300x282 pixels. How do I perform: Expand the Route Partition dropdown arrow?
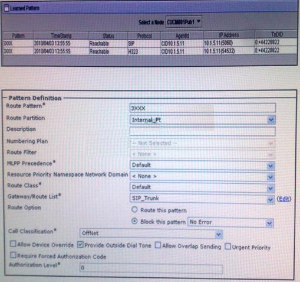(x=271, y=120)
